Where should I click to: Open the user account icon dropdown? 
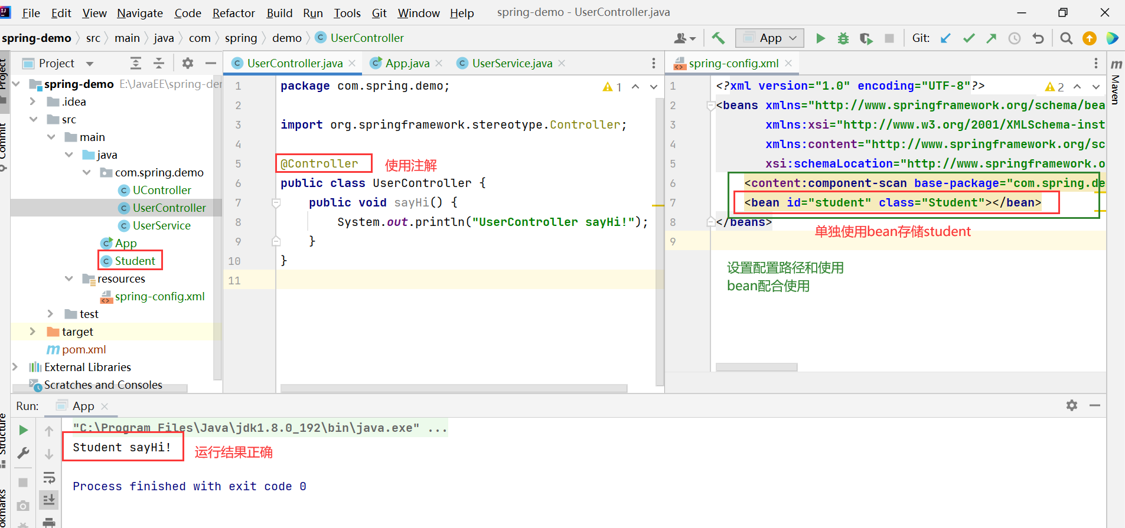tap(684, 38)
